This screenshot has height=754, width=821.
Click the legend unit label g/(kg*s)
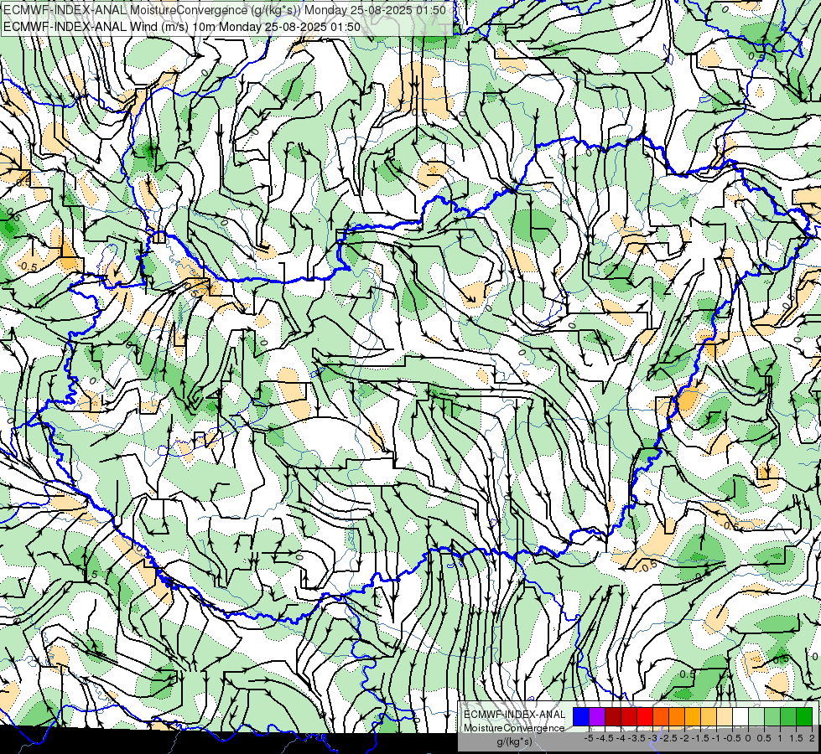tap(514, 741)
